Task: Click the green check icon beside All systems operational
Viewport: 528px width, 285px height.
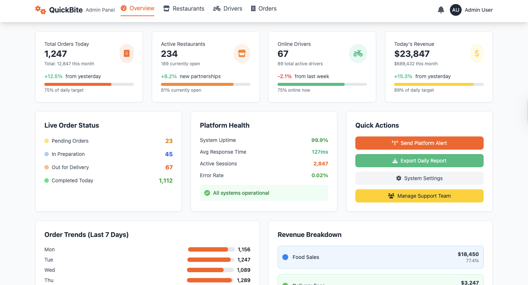Action: click(x=207, y=193)
